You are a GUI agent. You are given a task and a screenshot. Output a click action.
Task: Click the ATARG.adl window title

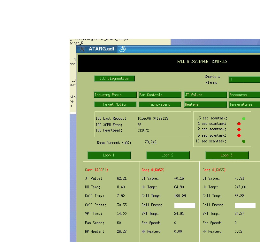(101, 49)
